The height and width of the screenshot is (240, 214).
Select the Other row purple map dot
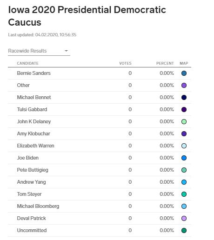click(184, 85)
